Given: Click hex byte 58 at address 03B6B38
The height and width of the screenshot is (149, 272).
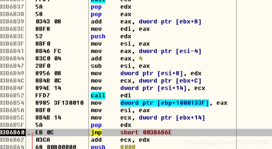Looking at the screenshot, I should 39,14.
